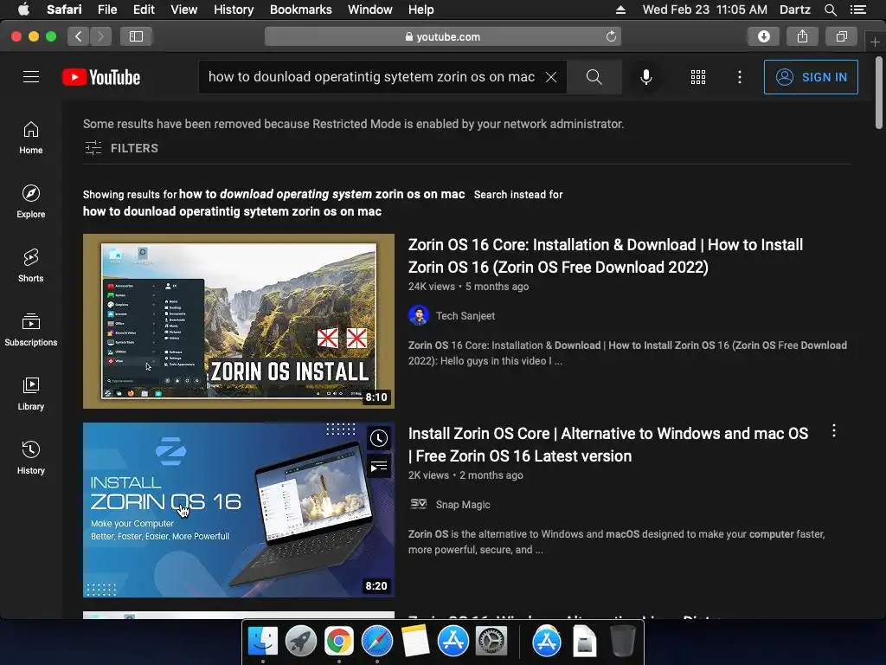
Task: Clear the search box with the X
Action: (551, 77)
